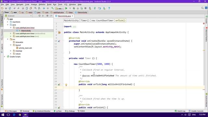This screenshot has width=208, height=117.
Task: Select MainActivity in project tree
Action: click(26, 31)
